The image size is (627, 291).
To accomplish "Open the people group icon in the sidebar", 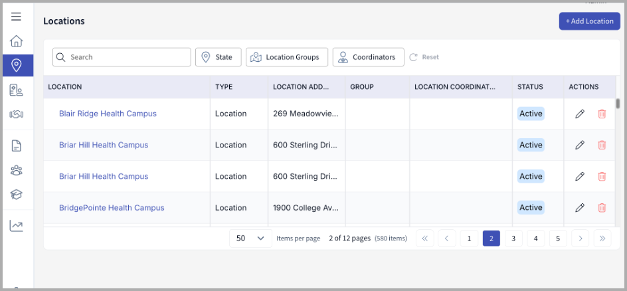I will click(17, 170).
